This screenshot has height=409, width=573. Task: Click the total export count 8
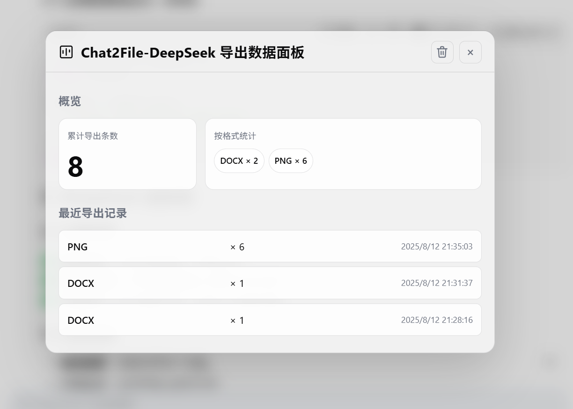(x=75, y=167)
